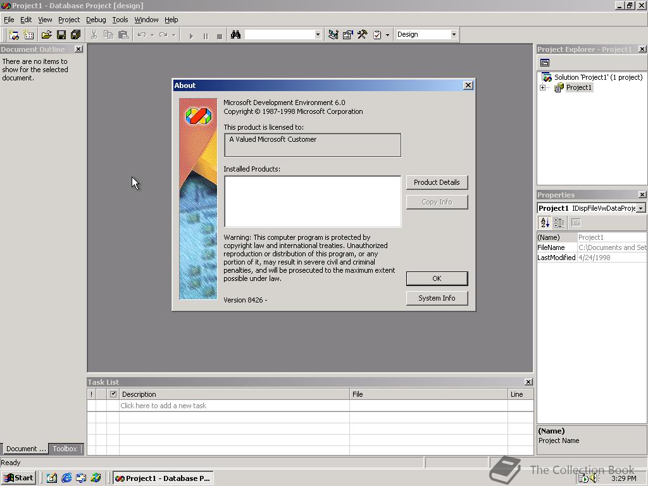This screenshot has height=486, width=648.
Task: Click the Windows Start button
Action: [19, 478]
